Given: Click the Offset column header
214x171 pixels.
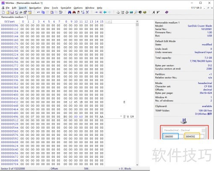Looking at the screenshot, I should pos(9,22).
